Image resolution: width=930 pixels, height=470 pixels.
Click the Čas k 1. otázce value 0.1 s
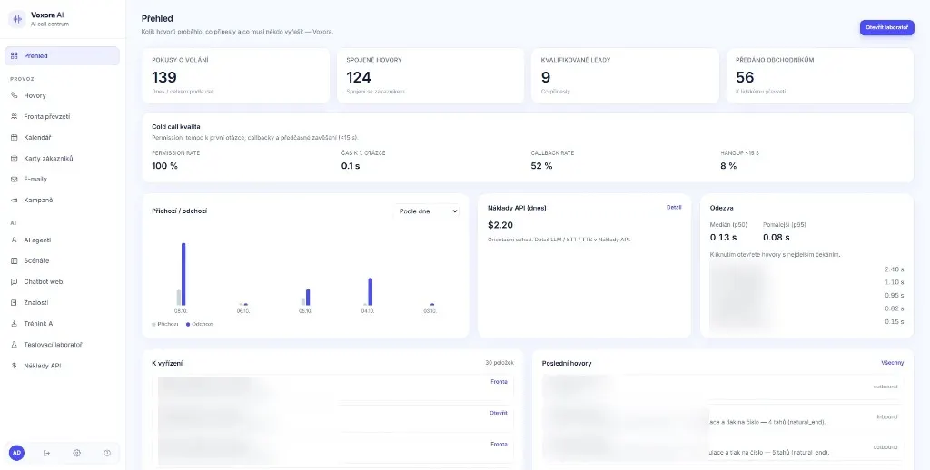click(x=351, y=166)
